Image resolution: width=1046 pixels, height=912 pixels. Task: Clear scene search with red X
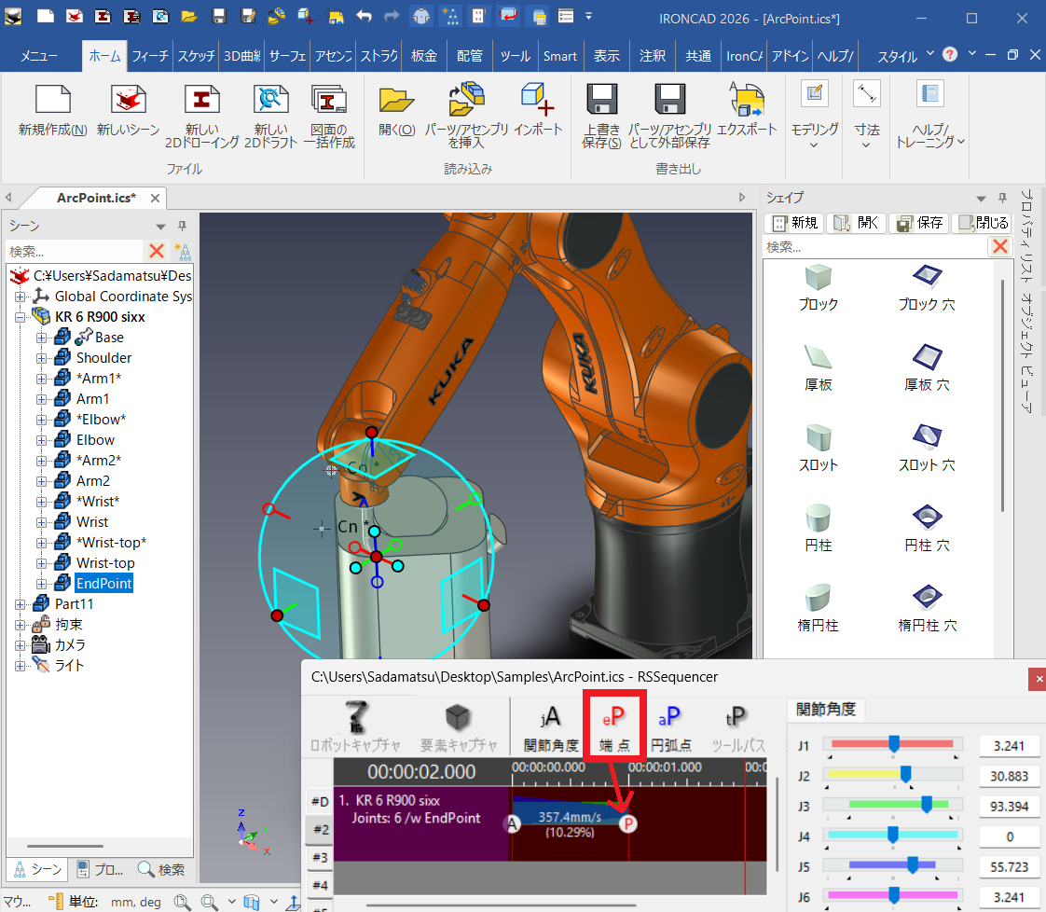tap(157, 251)
